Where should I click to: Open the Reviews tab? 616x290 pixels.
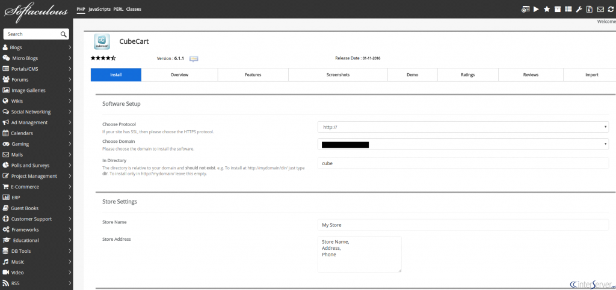[531, 75]
